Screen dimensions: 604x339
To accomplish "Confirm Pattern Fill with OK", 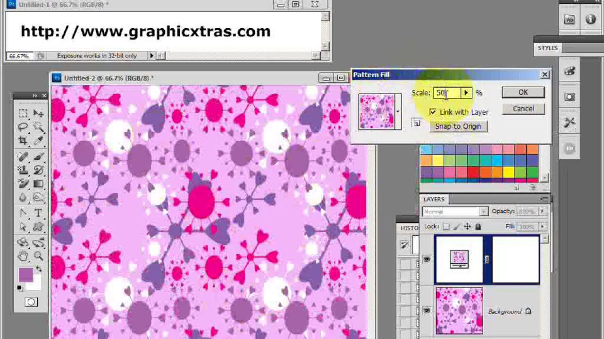I will (x=523, y=92).
